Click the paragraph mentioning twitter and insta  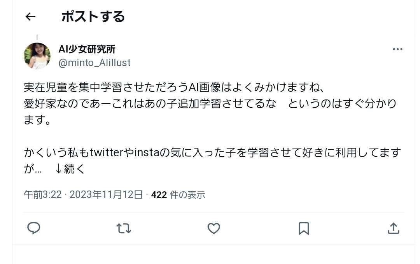(212, 160)
